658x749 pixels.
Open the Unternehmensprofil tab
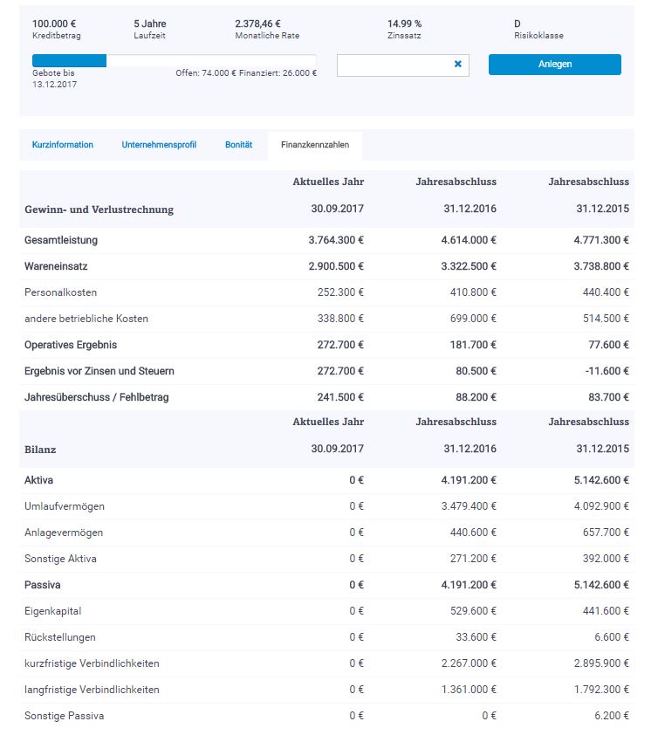[159, 145]
